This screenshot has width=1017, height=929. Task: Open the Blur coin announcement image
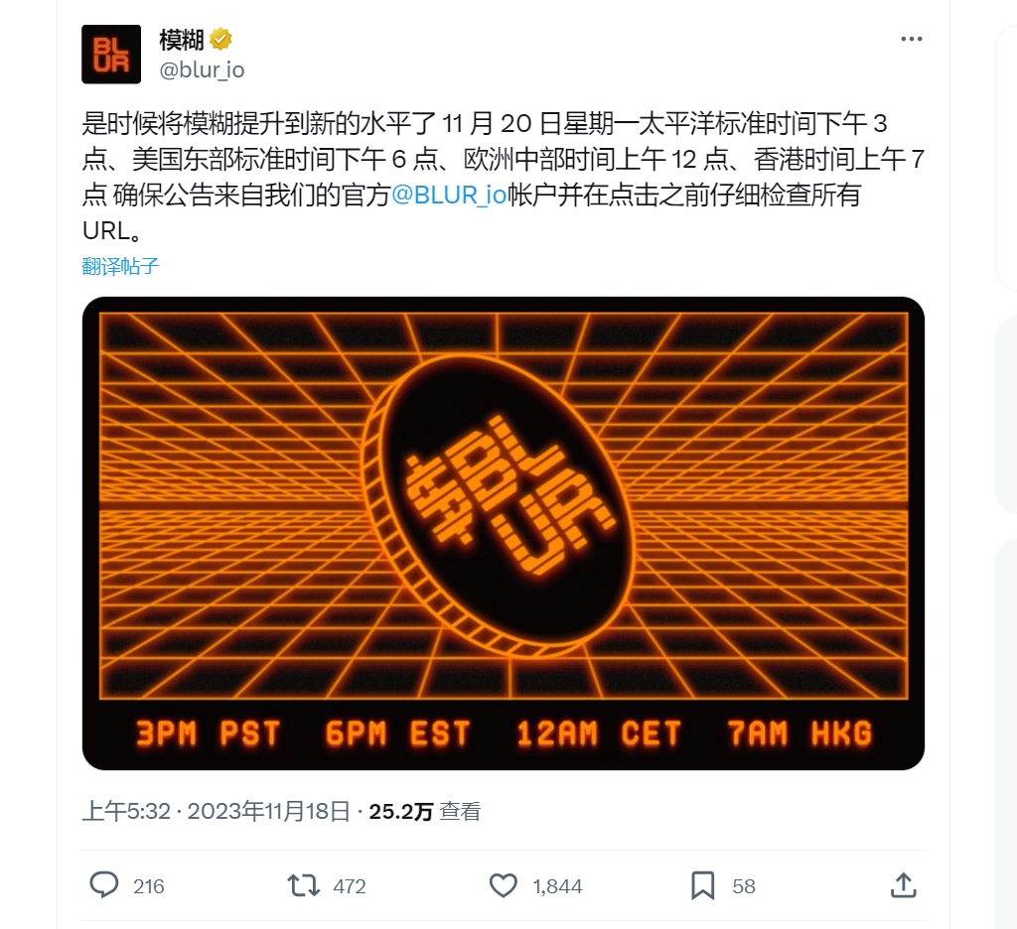(504, 534)
